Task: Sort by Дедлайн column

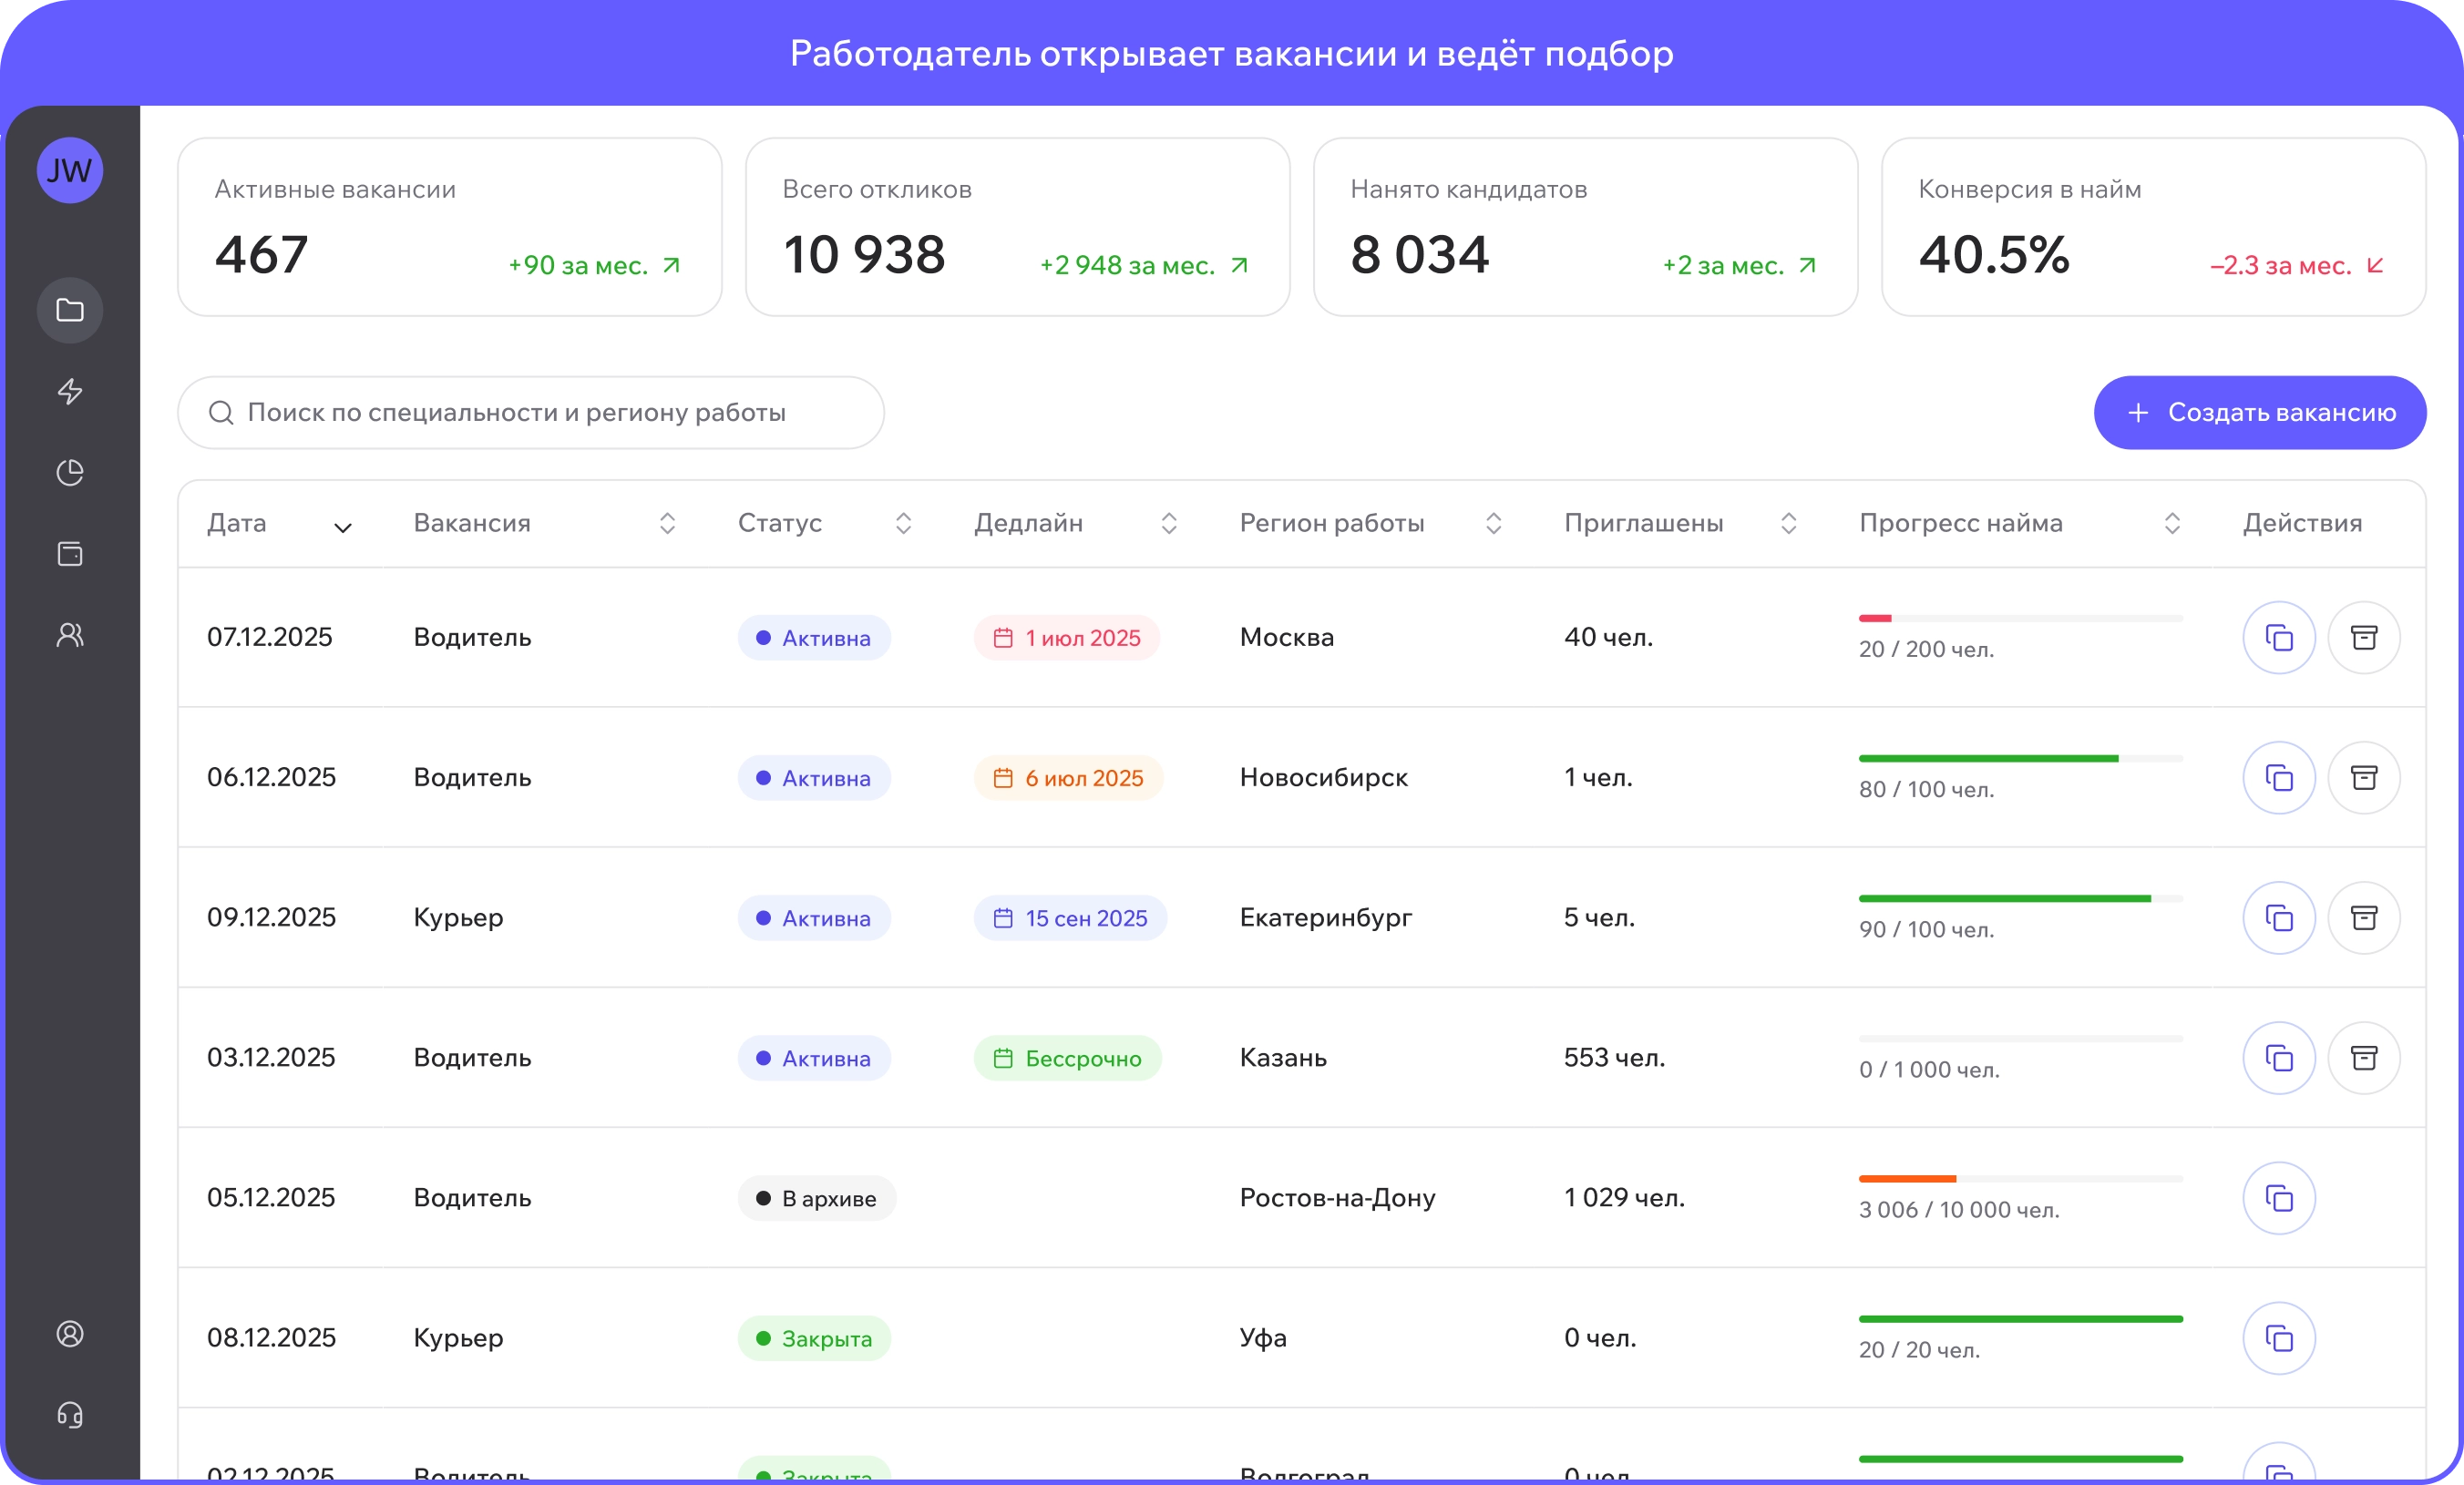Action: click(x=1169, y=523)
